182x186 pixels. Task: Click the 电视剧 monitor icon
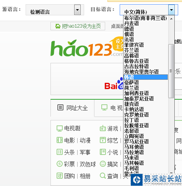(x=60, y=128)
